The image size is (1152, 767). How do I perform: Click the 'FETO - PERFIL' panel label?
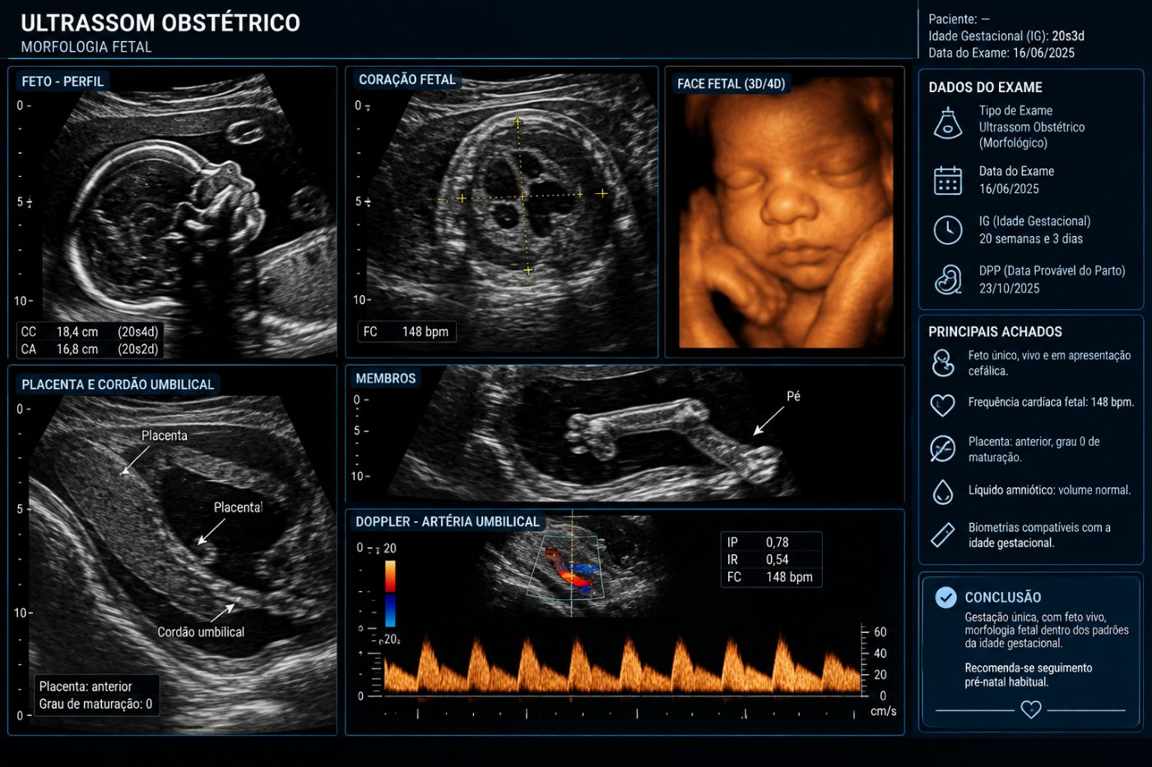(63, 81)
